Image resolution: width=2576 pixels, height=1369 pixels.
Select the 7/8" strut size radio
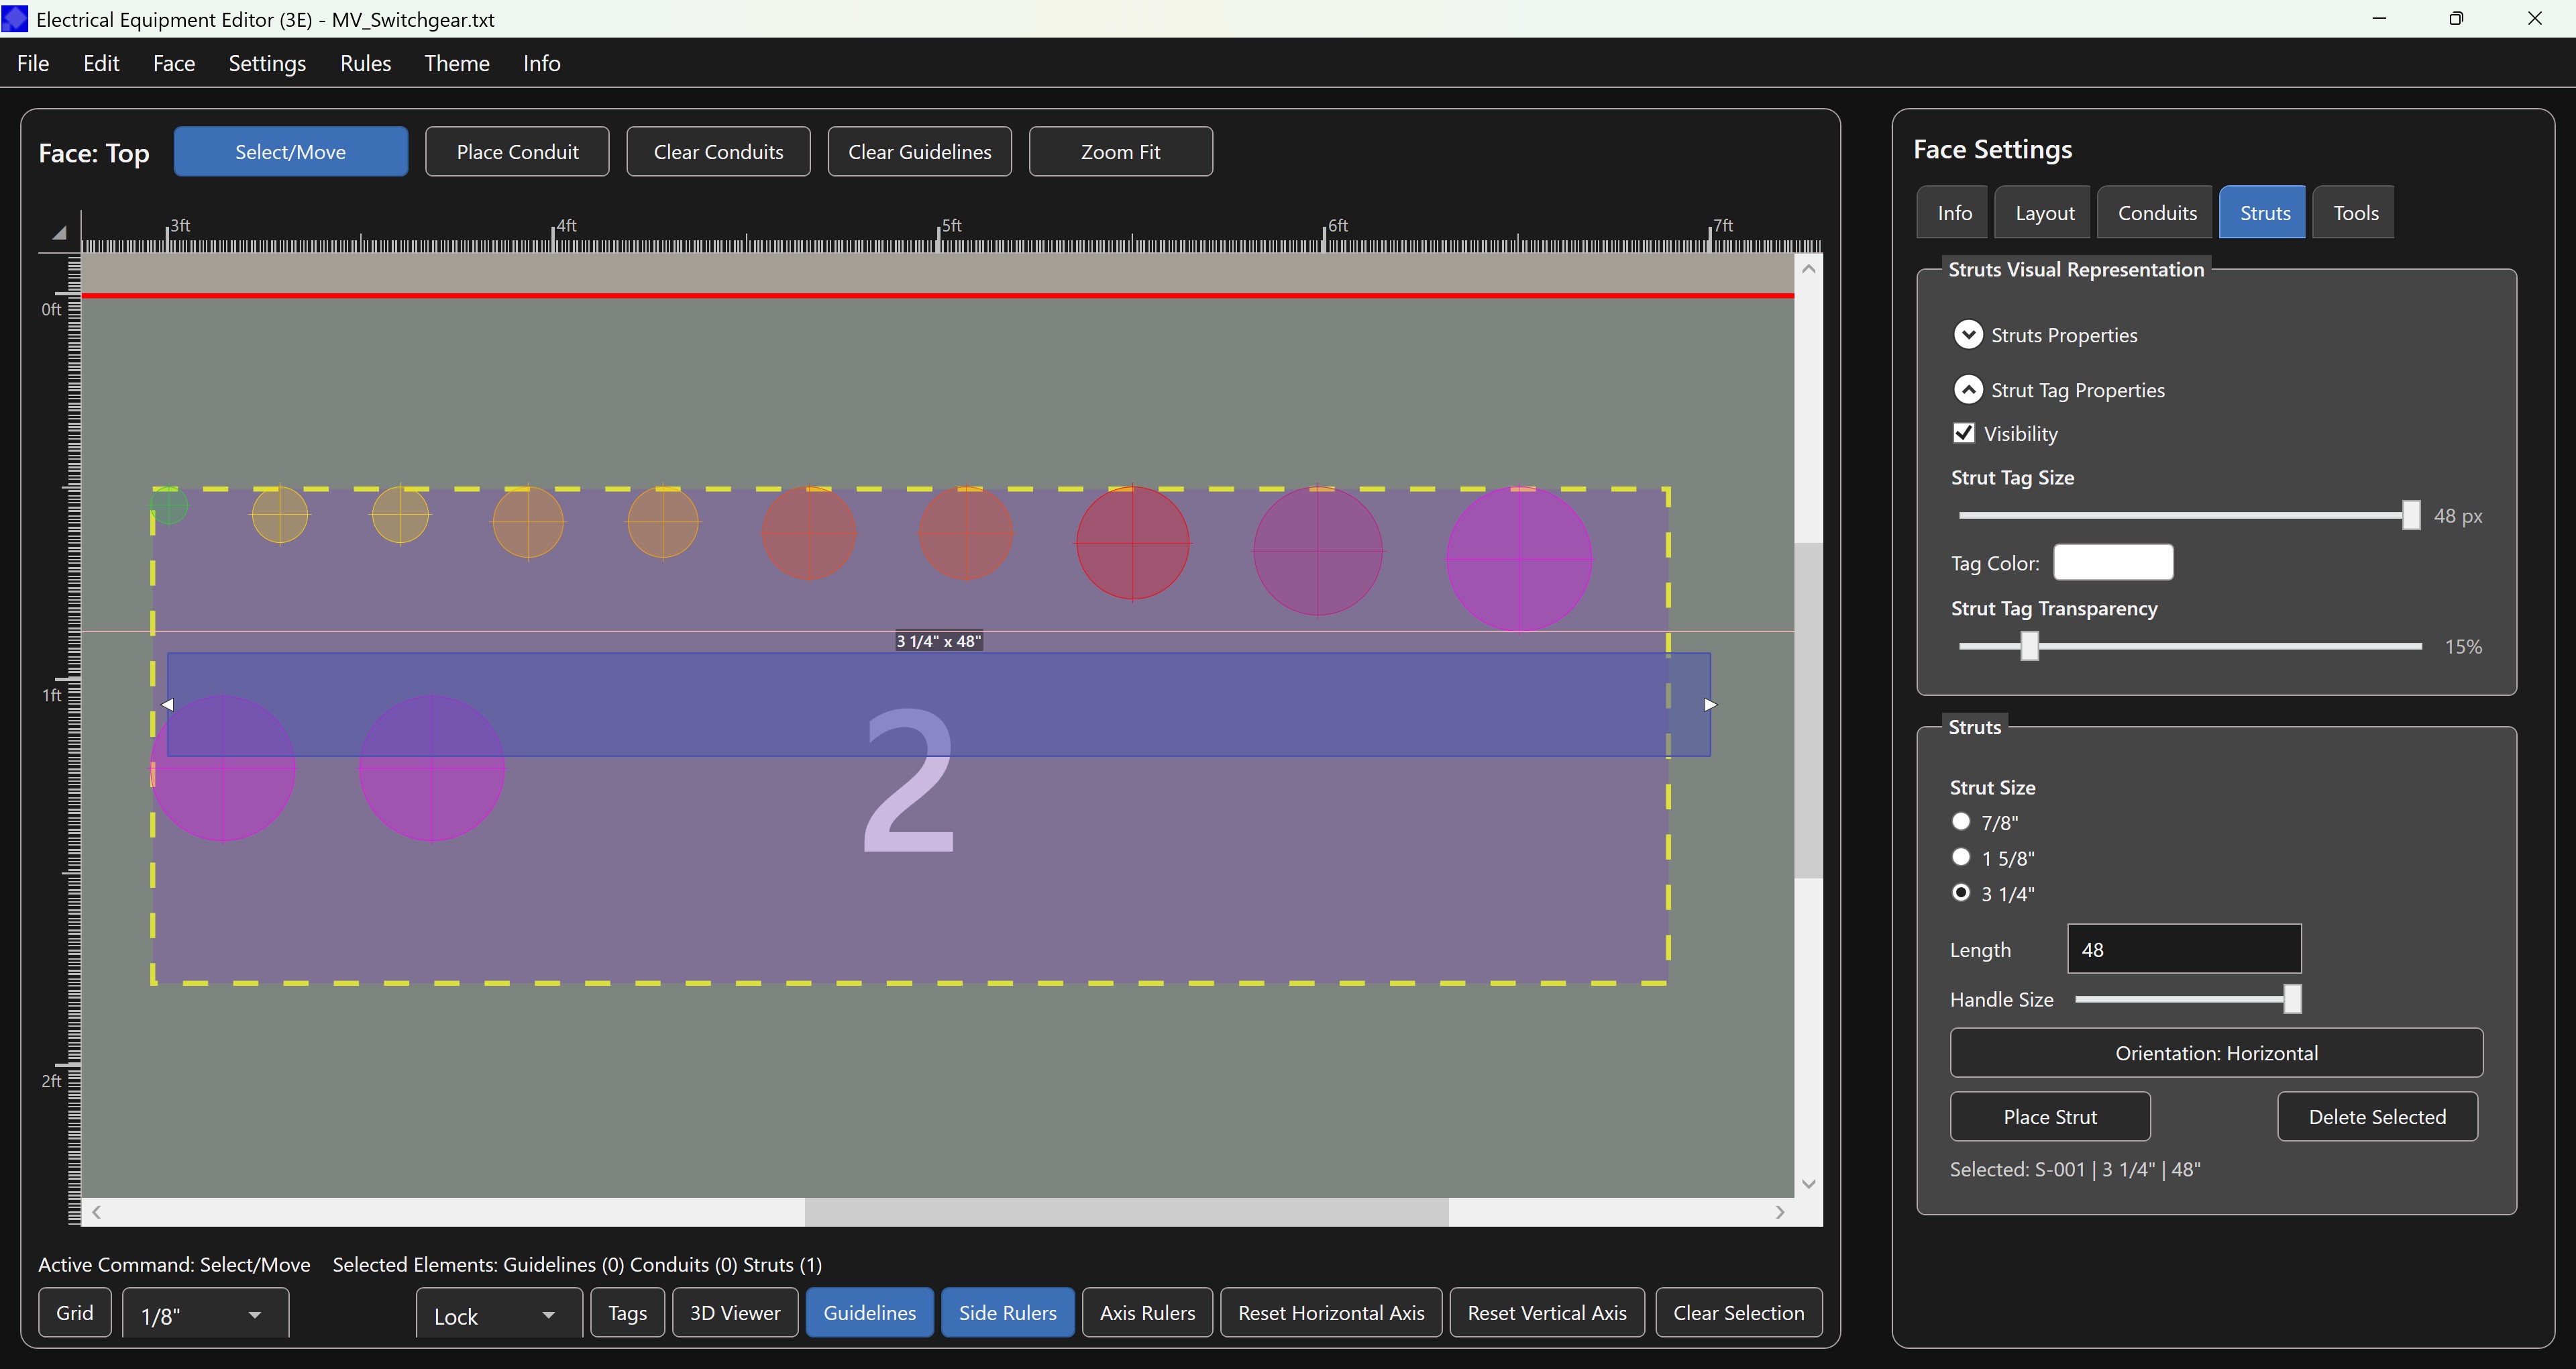tap(1961, 821)
